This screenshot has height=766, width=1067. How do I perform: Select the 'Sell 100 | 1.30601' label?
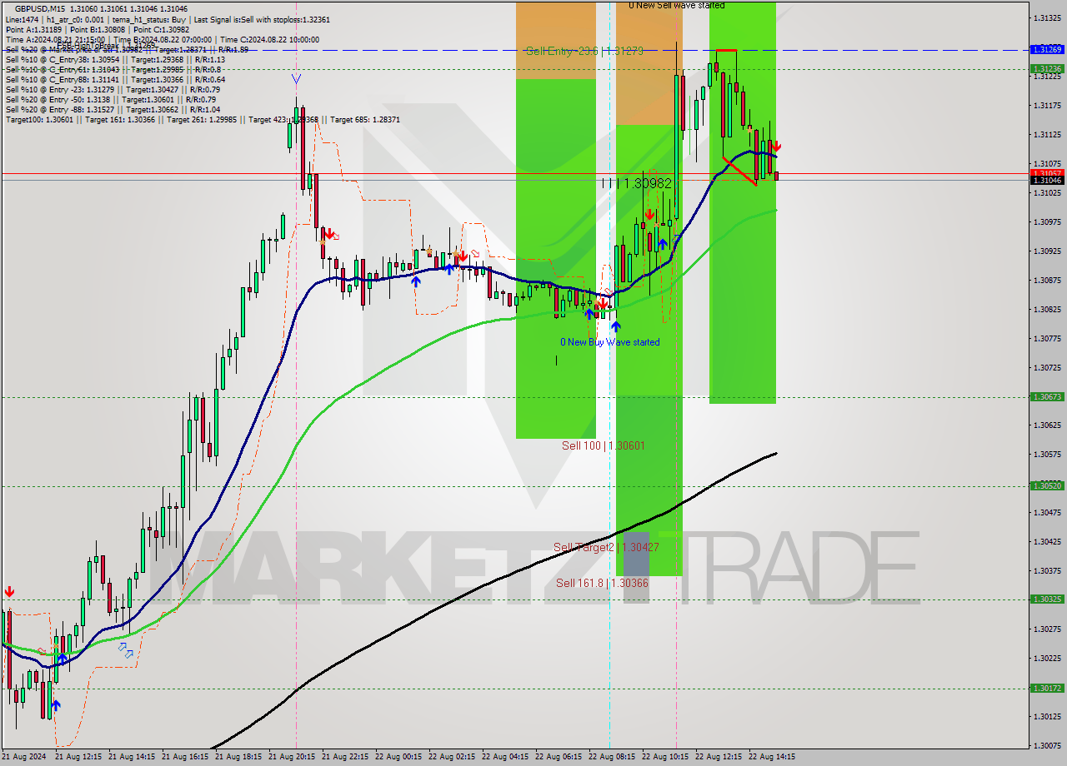click(x=604, y=445)
